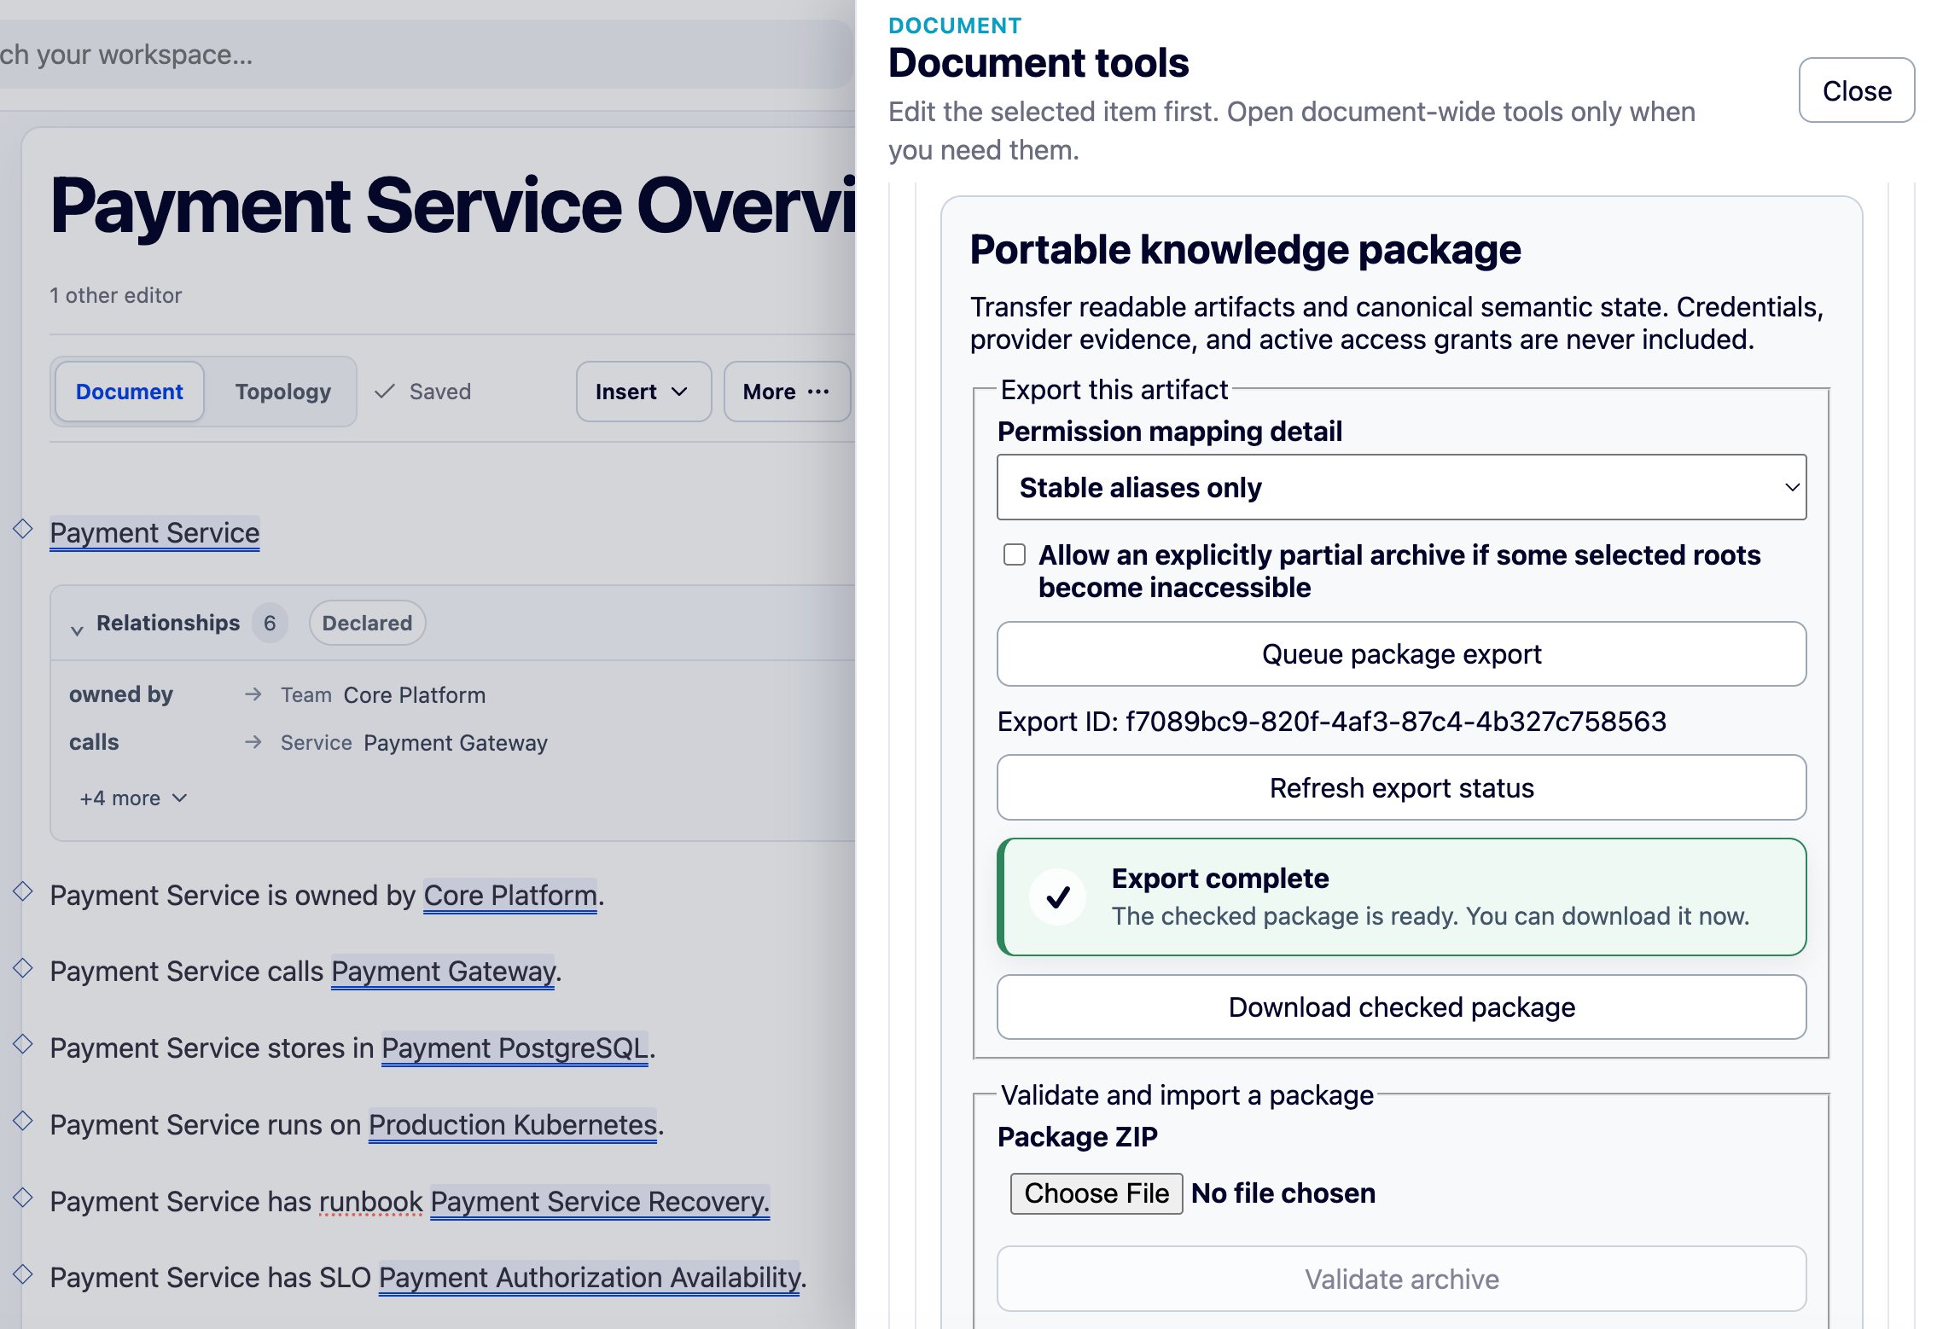Switch to the Topology tab

click(x=282, y=392)
